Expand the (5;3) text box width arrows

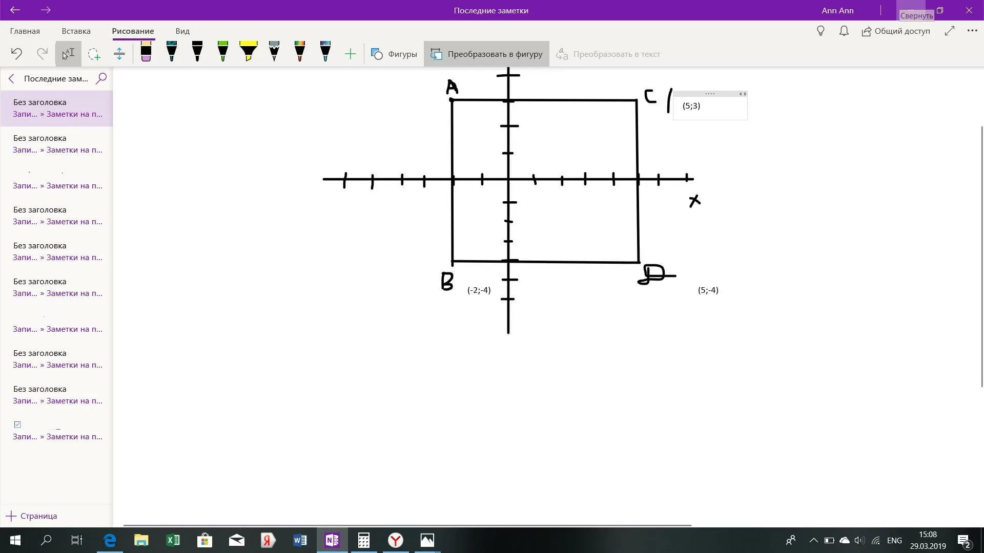(742, 94)
